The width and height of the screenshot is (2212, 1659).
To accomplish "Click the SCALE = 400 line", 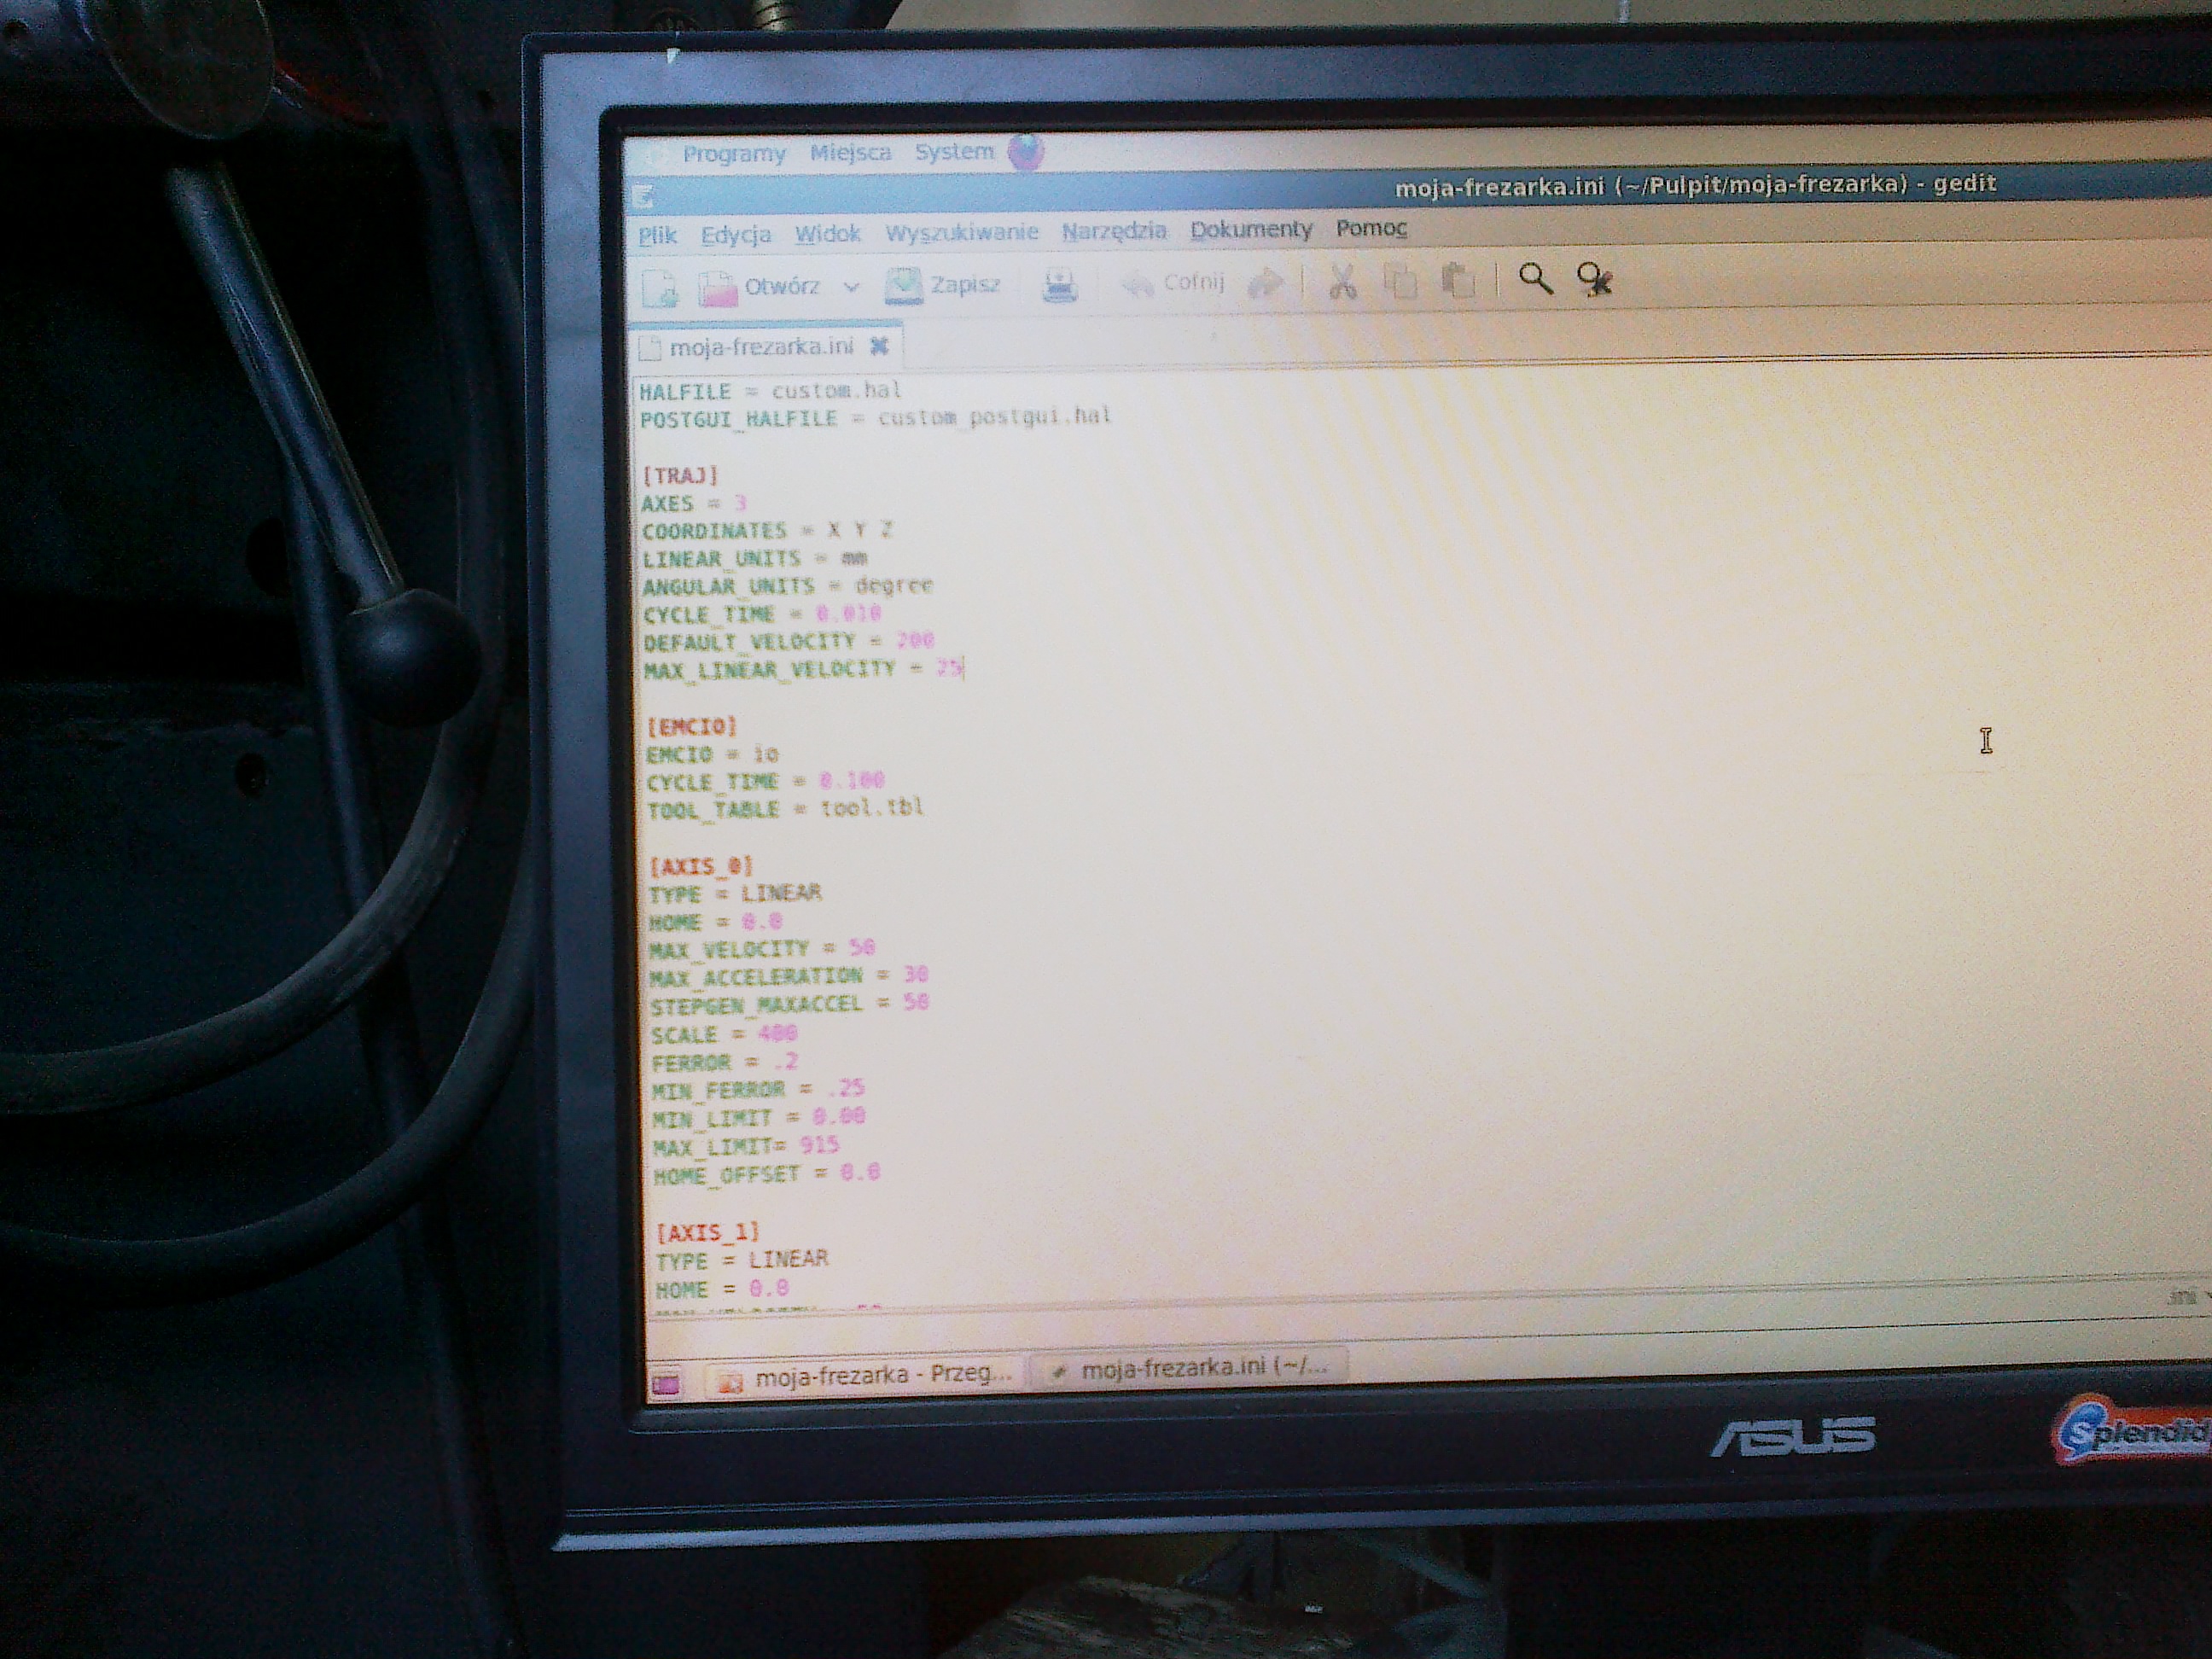I will pyautogui.click(x=724, y=1033).
